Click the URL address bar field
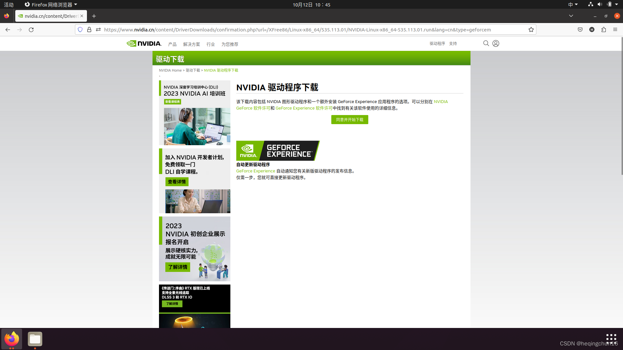The image size is (623, 350). point(297,29)
